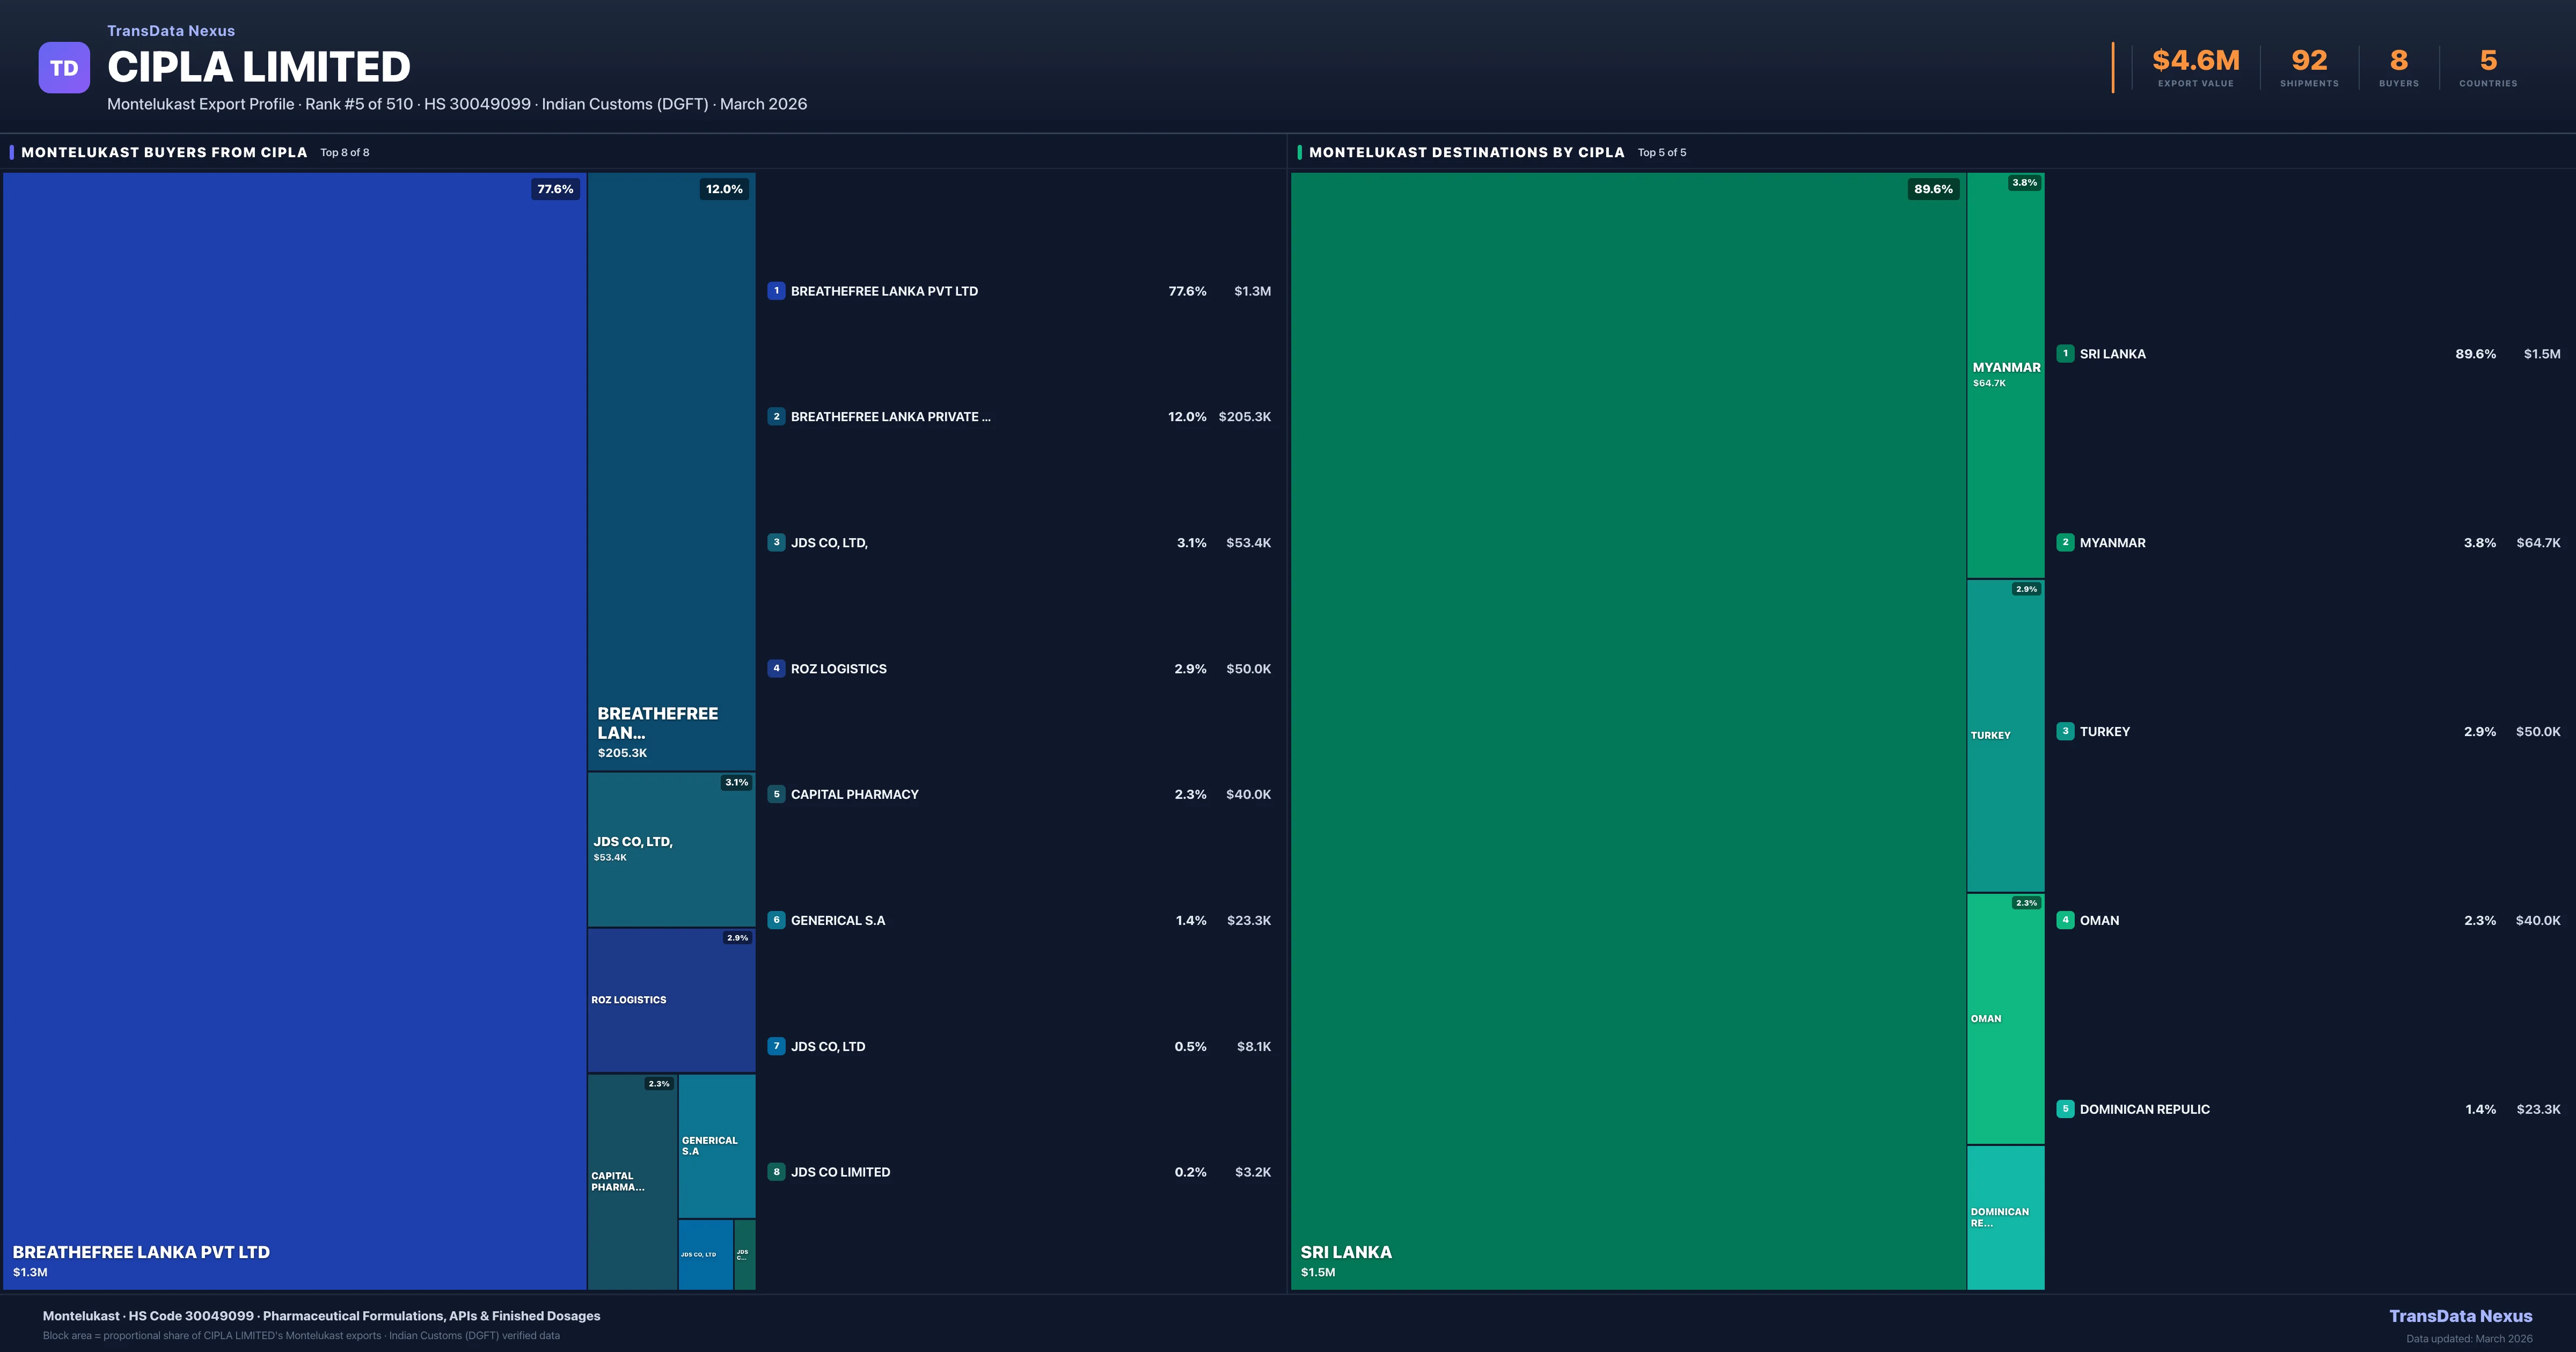Viewport: 2576px width, 1352px height.
Task: Click rank badge 8 beside JDS Co Limited
Action: click(x=776, y=1172)
